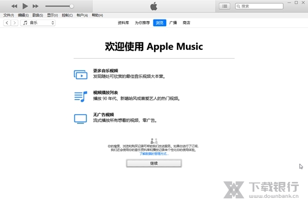Maximize the iTunes window
The height and width of the screenshot is (203, 308).
pos(296,3)
